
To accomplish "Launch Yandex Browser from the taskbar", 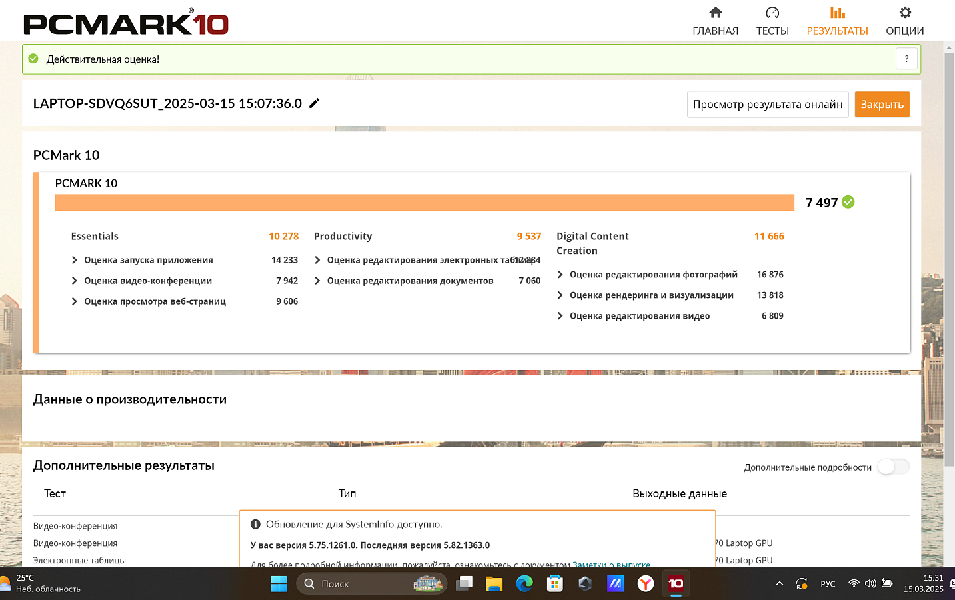I will 646,584.
